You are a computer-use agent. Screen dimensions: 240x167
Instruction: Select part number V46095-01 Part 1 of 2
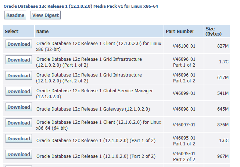[184, 141]
